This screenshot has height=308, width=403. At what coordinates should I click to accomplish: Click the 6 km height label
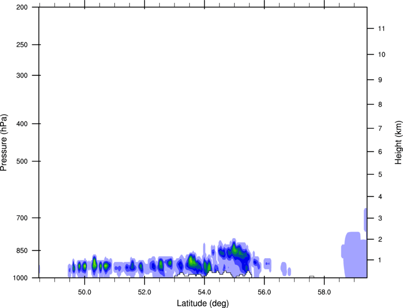point(380,152)
